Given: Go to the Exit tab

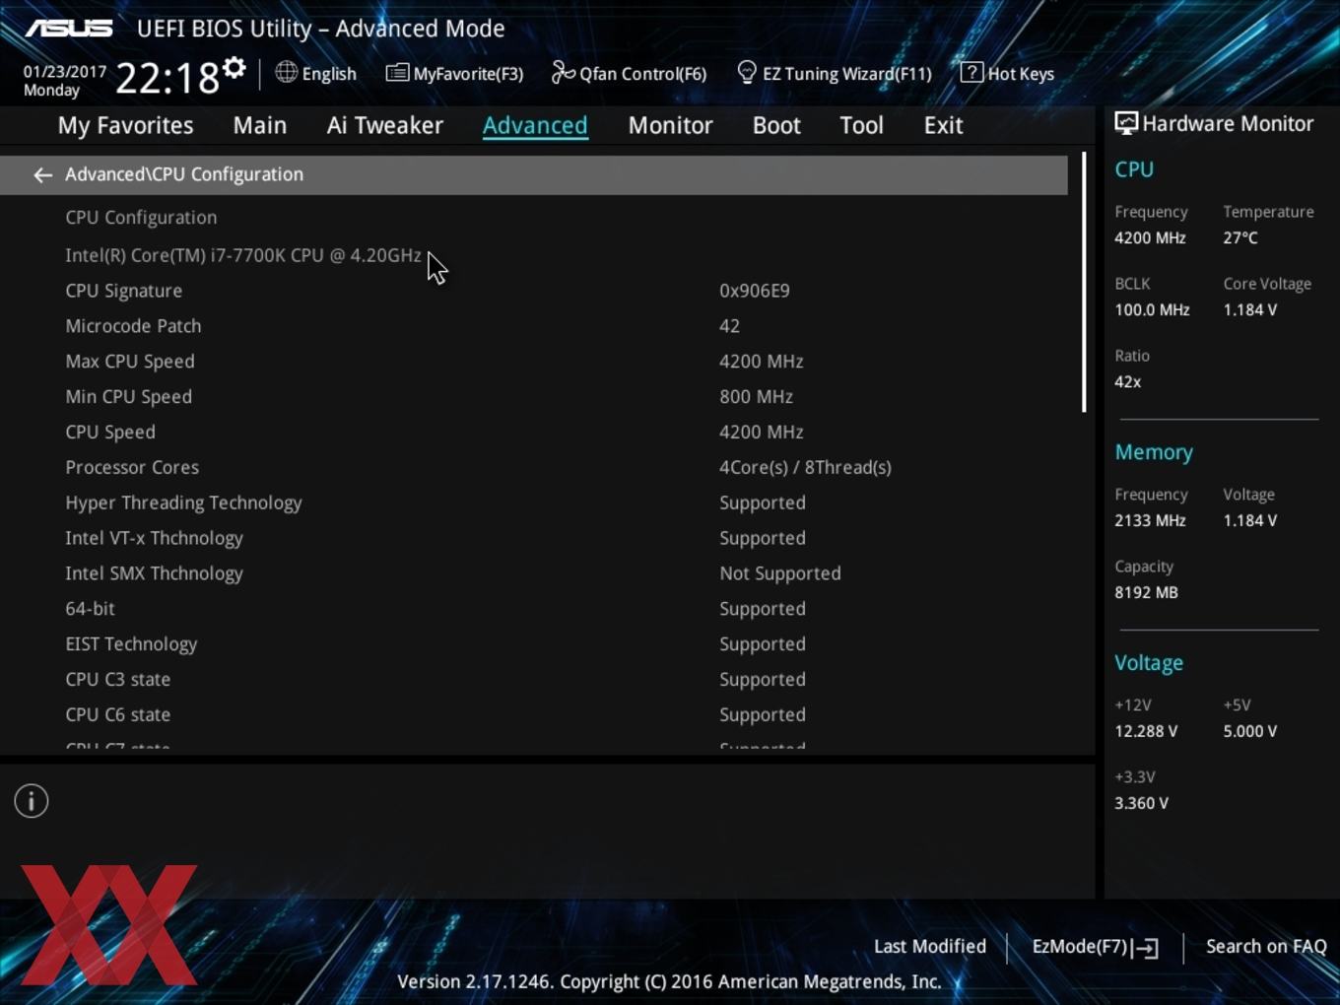Looking at the screenshot, I should [x=943, y=125].
